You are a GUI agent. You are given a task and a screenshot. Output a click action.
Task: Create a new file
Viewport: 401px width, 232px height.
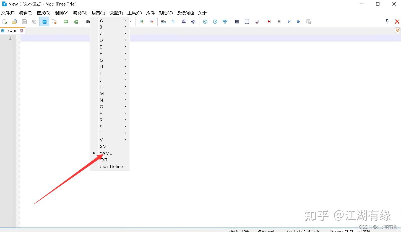point(4,21)
